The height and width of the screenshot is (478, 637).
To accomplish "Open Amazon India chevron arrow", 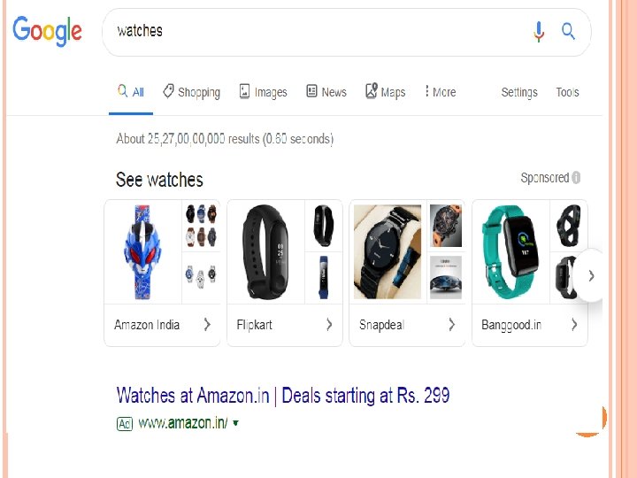I will click(x=207, y=324).
